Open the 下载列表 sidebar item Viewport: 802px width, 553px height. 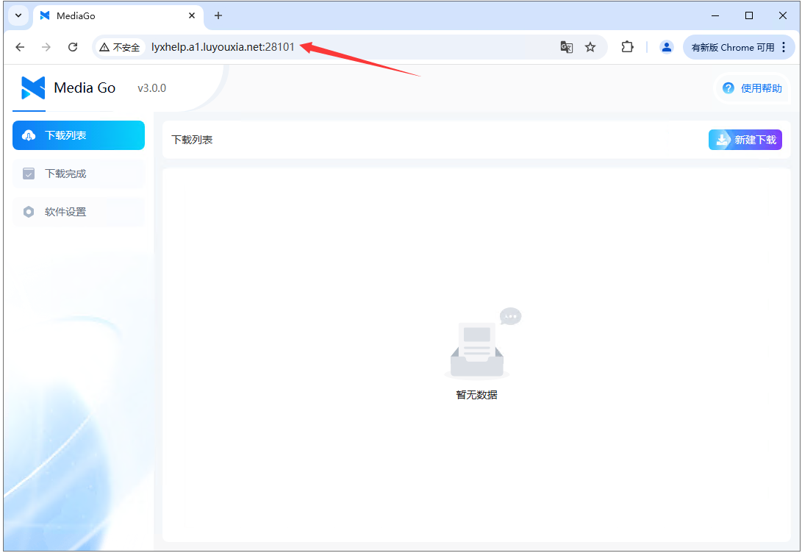(x=78, y=135)
